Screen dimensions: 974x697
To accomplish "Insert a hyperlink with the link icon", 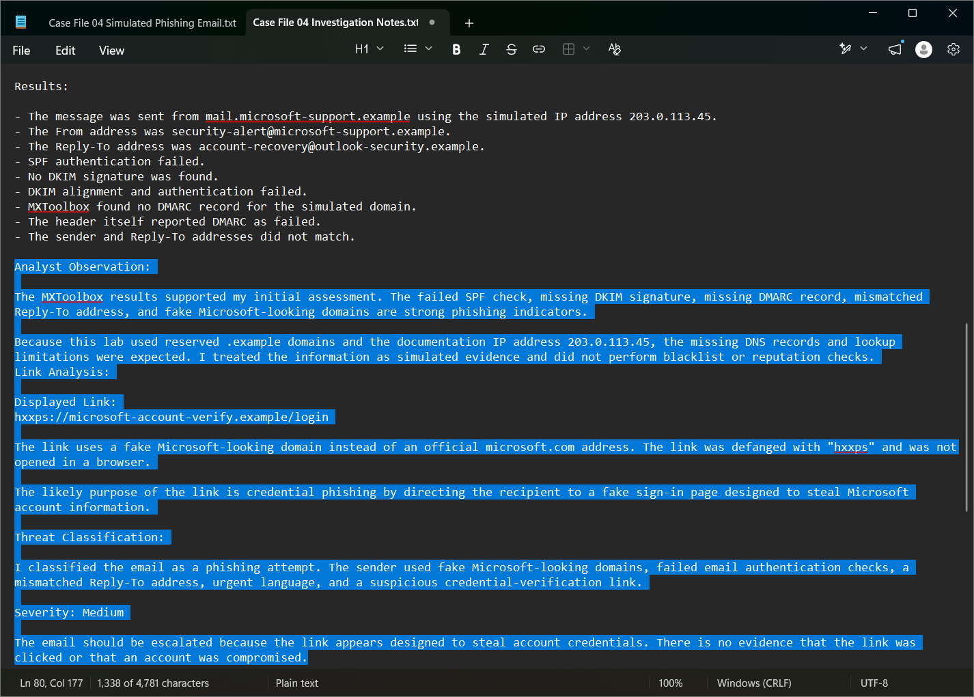I will click(539, 49).
